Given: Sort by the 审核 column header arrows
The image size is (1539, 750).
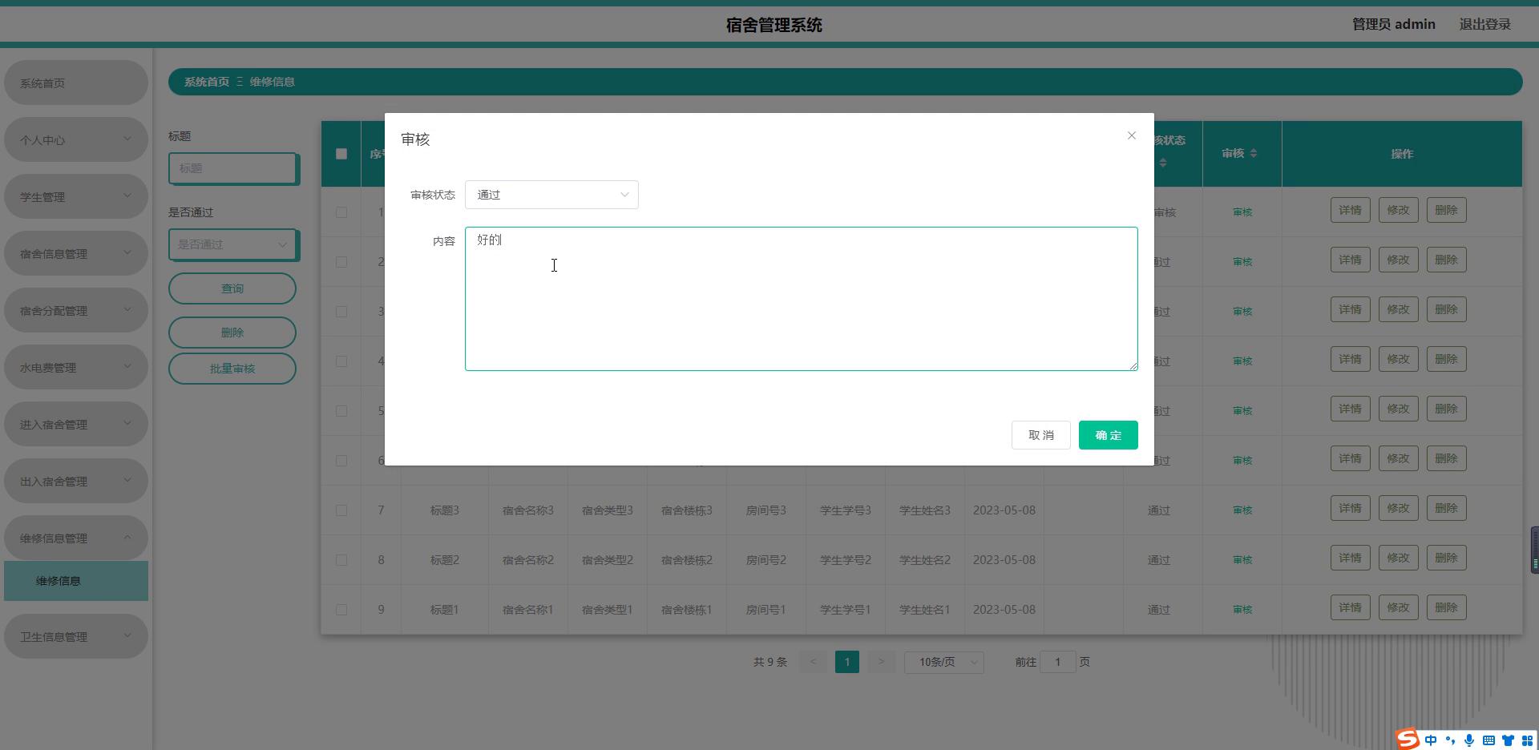Looking at the screenshot, I should (1254, 153).
